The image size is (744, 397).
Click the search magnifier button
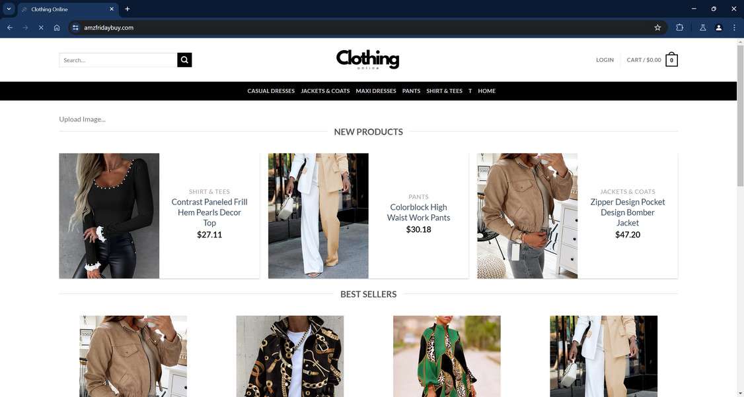coord(184,60)
